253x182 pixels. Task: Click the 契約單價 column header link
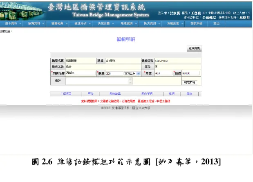[147, 94]
